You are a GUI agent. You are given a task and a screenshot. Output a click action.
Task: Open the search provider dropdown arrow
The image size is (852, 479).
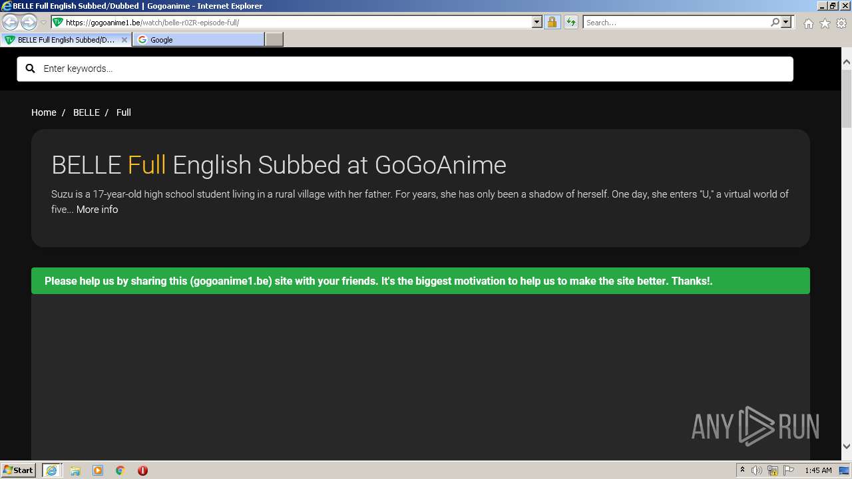coord(786,22)
